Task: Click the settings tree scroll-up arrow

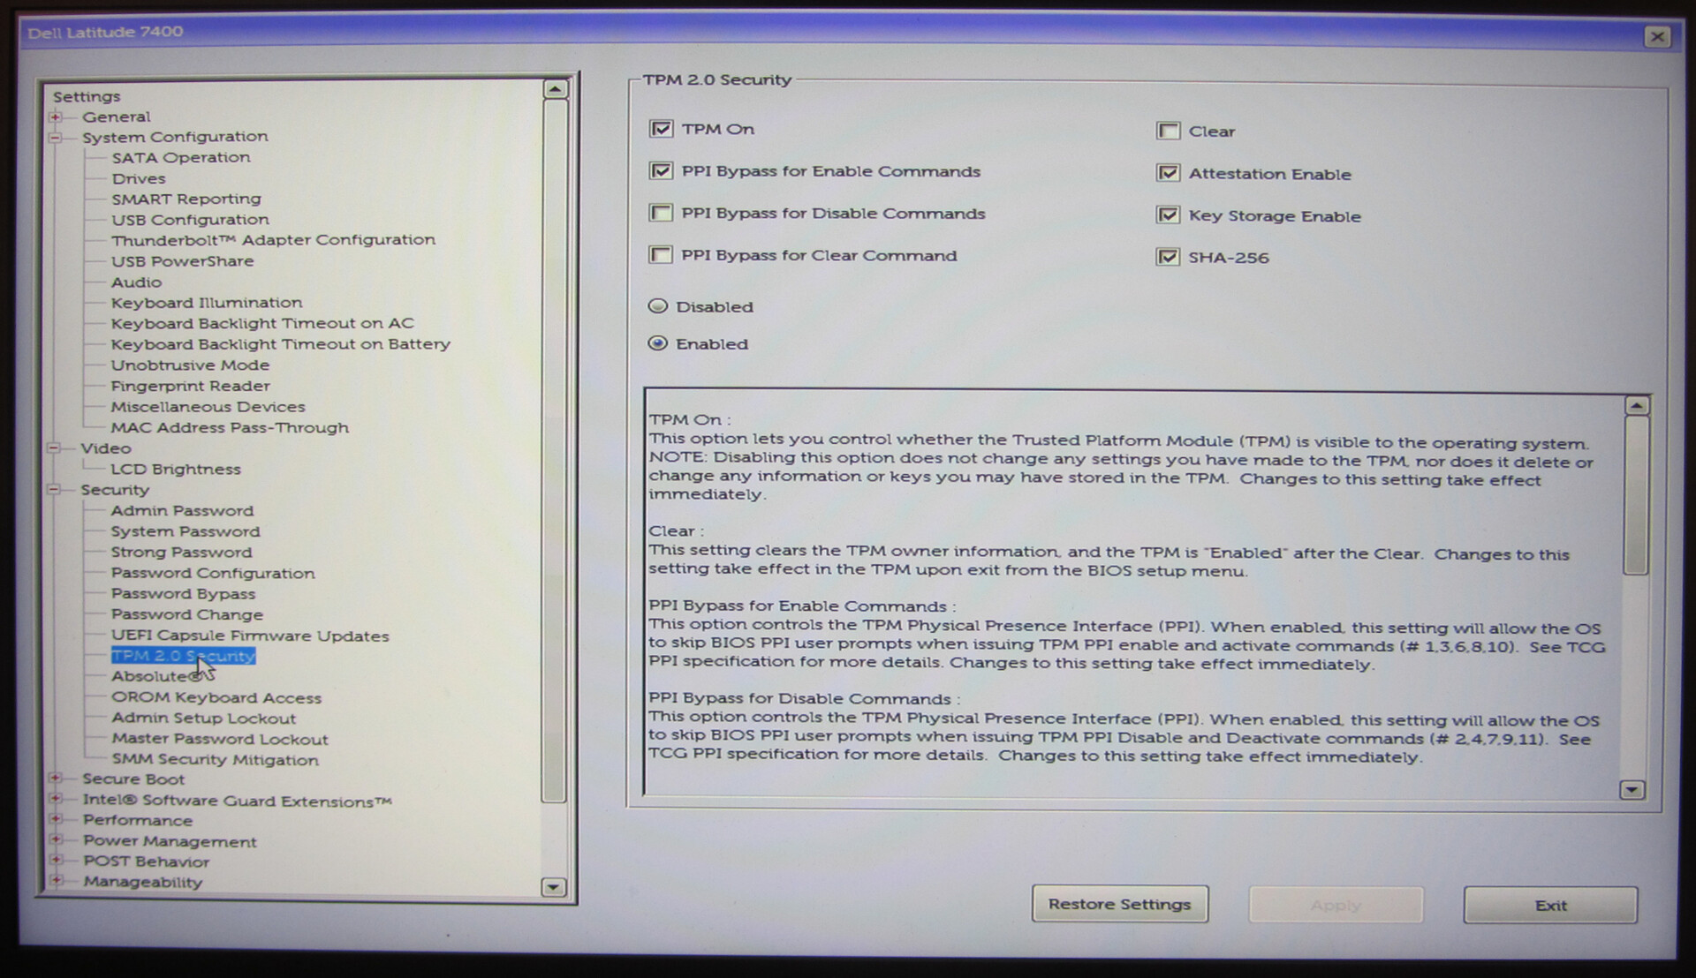Action: pos(555,89)
